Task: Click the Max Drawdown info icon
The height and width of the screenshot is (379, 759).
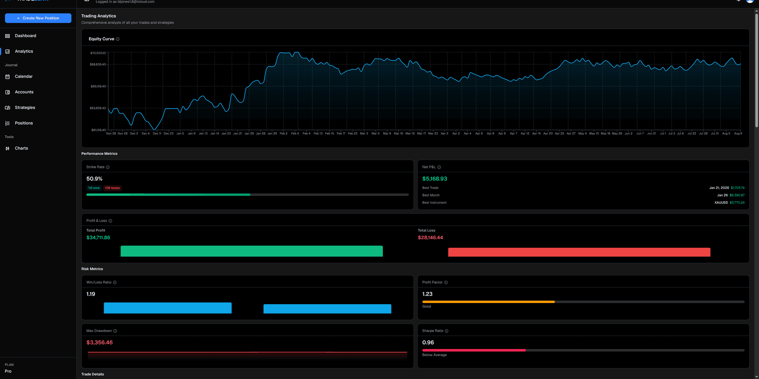Action: coord(115,331)
